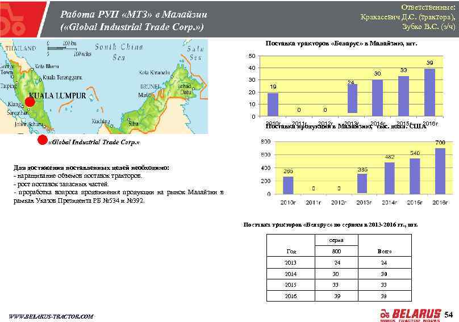Select the bullet about Указов Президента РБ №534 и №392

coord(119,196)
